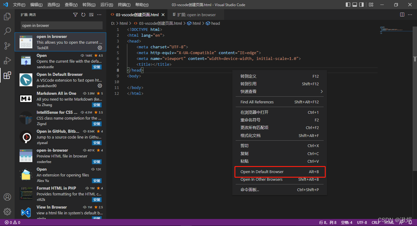Open the Source Control view
The image size is (417, 226).
(x=7, y=46)
